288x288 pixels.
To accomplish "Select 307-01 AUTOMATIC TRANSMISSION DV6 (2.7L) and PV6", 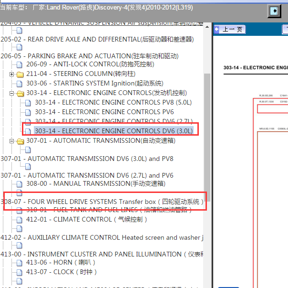I will pyautogui.click(x=87, y=175).
